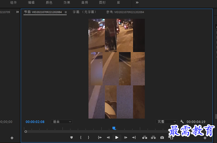The height and width of the screenshot is (143, 217).
Task: Select the 库 workspace tab
Action: (118, 2)
